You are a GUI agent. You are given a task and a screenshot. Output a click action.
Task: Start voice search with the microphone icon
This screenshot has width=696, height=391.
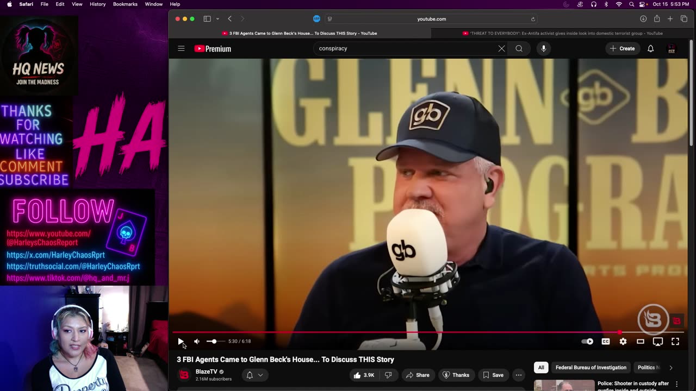click(543, 48)
